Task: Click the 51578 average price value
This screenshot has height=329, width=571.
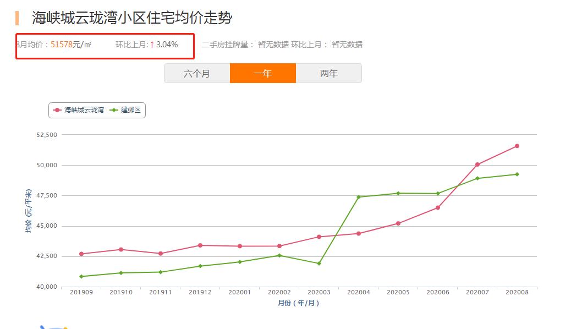Action: coord(62,45)
